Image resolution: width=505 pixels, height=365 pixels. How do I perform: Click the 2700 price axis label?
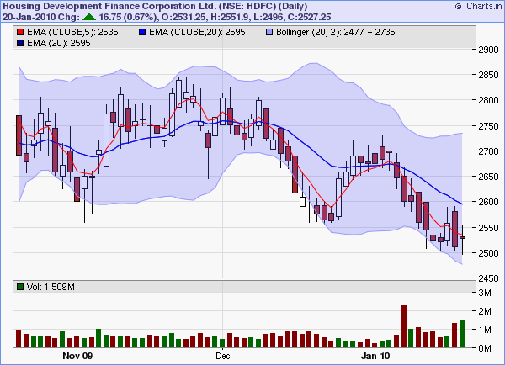tap(488, 151)
